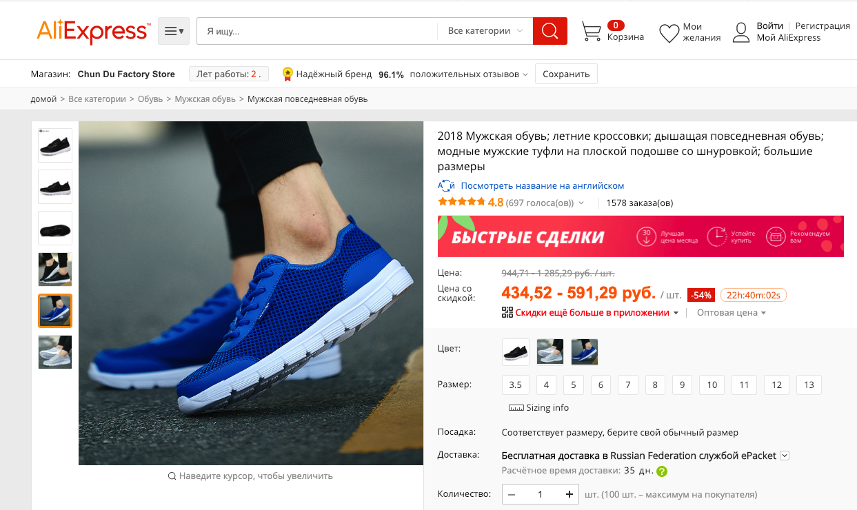
Task: Select size 3.5
Action: (515, 385)
